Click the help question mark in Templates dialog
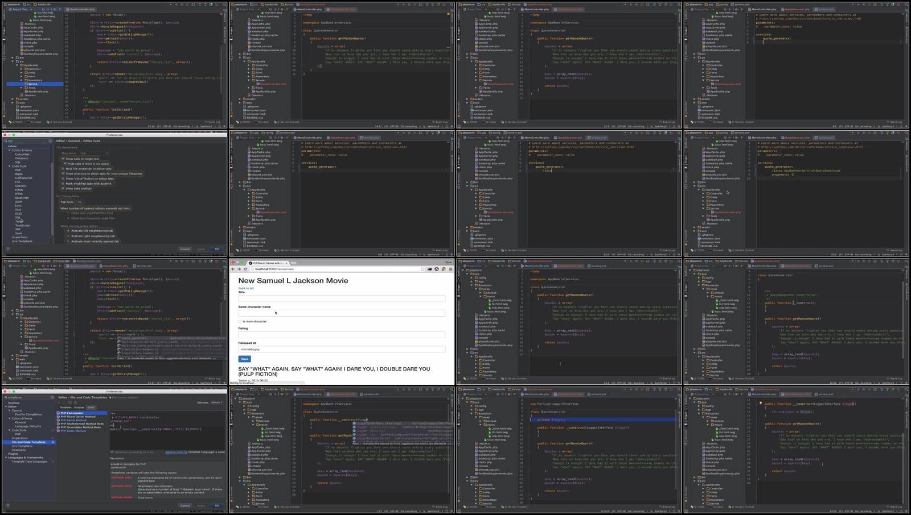This screenshot has height=515, width=911. 7,505
